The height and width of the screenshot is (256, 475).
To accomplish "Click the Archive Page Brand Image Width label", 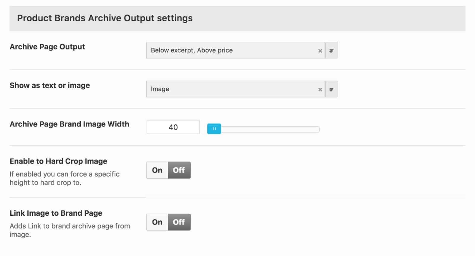I will pyautogui.click(x=69, y=124).
